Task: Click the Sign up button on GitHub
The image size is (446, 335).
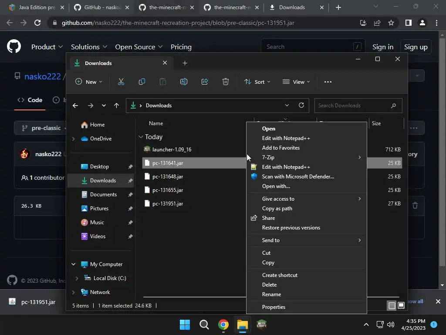Action: tap(416, 47)
